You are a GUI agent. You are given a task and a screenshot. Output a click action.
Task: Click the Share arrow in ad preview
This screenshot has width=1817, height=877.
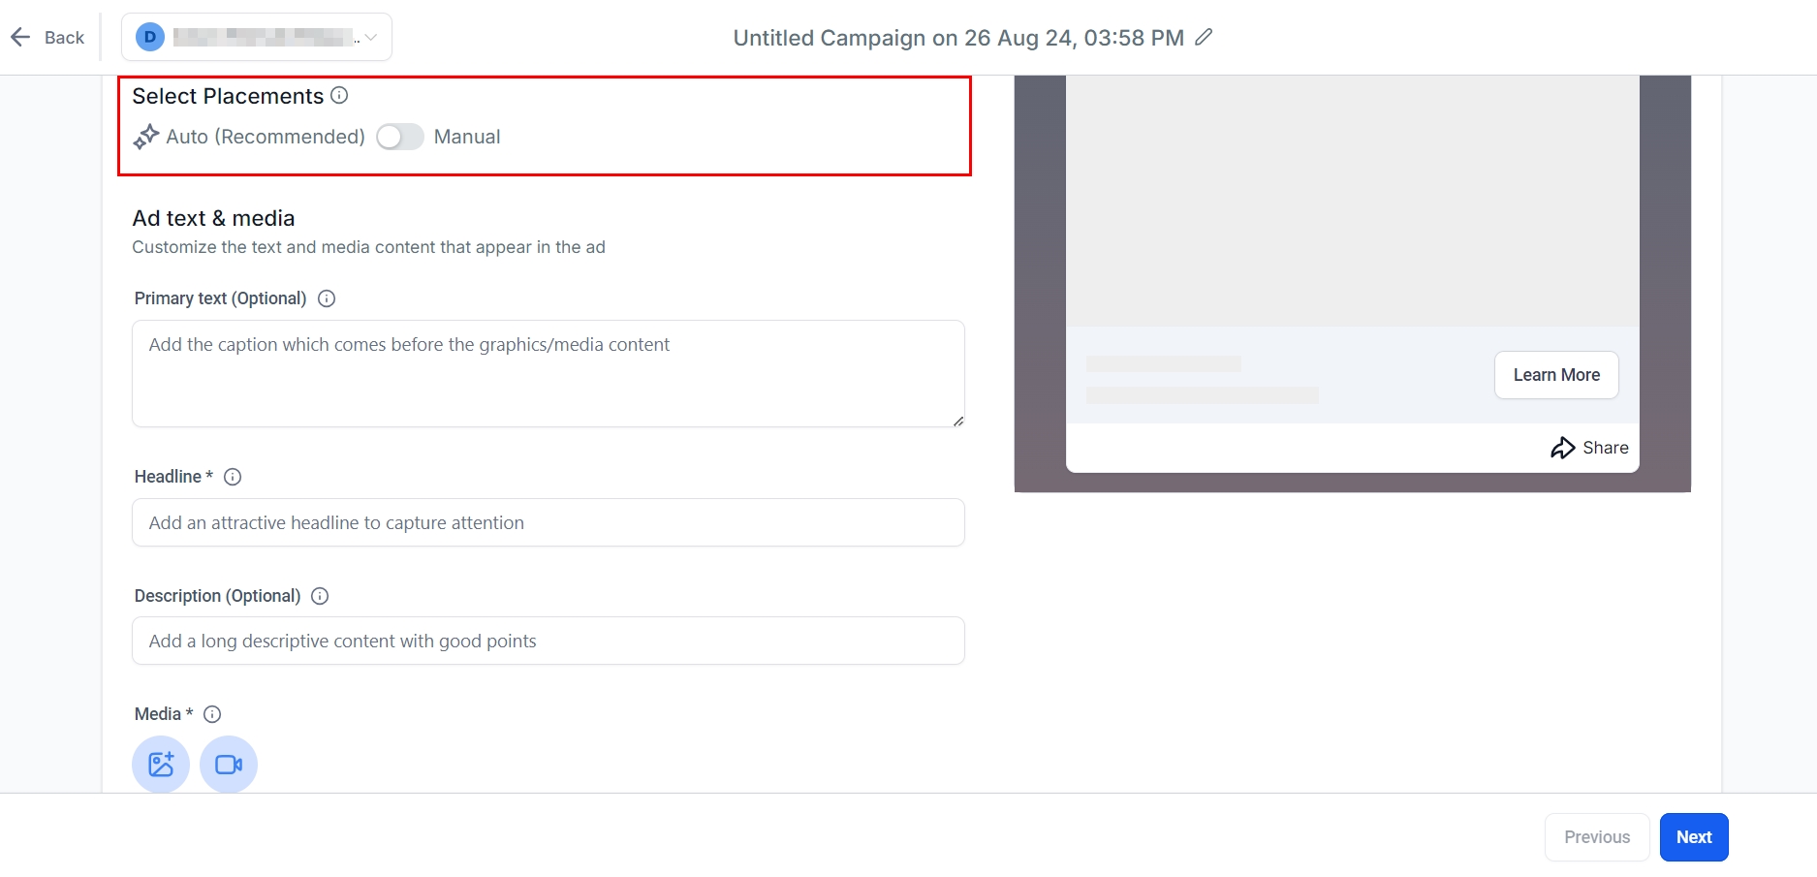(x=1562, y=448)
